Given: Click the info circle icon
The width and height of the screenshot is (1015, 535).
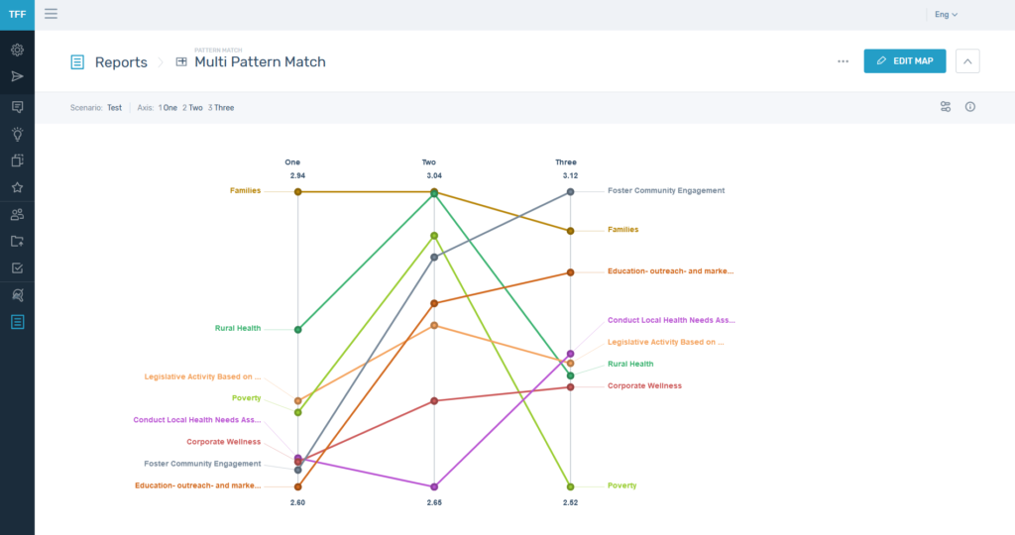Looking at the screenshot, I should tap(970, 107).
